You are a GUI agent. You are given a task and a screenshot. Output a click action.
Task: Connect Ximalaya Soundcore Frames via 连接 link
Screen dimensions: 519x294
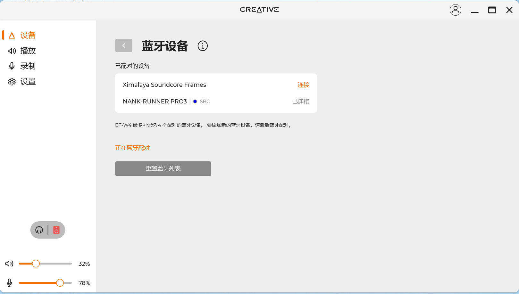coord(303,85)
